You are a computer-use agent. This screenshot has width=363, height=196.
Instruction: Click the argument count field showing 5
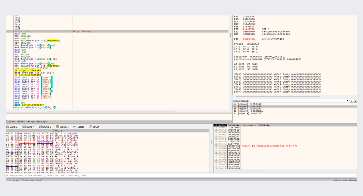point(352,101)
